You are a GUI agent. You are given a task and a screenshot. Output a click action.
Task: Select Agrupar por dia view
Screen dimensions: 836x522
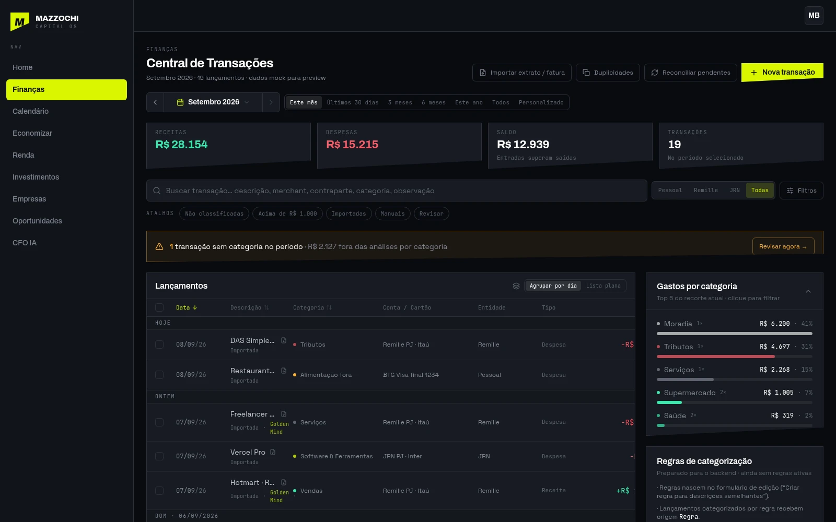[553, 286]
